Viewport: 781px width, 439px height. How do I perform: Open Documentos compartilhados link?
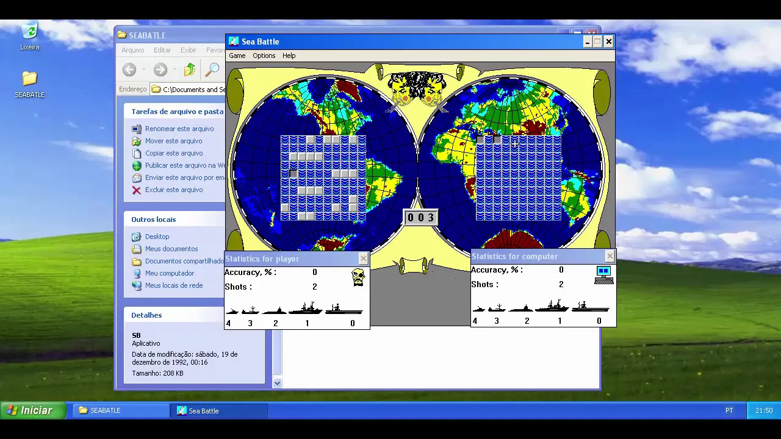pyautogui.click(x=185, y=261)
